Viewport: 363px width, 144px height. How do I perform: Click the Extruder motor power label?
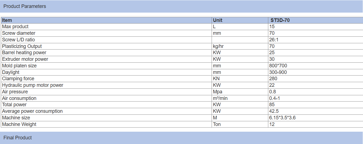tap(25, 59)
